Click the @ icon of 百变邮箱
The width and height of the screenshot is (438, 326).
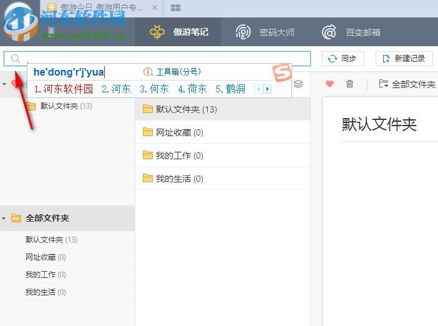tap(329, 32)
